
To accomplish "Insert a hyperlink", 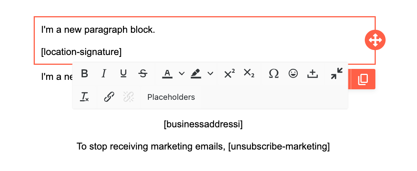I will coord(109,97).
